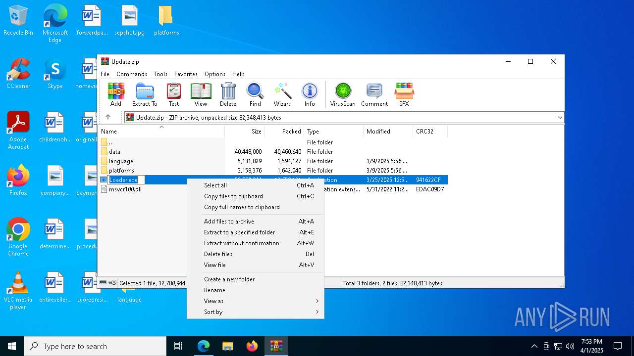The height and width of the screenshot is (356, 634).
Task: Choose Select all in the context menu
Action: [x=256, y=185]
